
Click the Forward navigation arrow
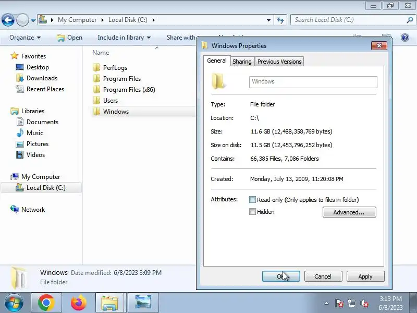(22, 20)
